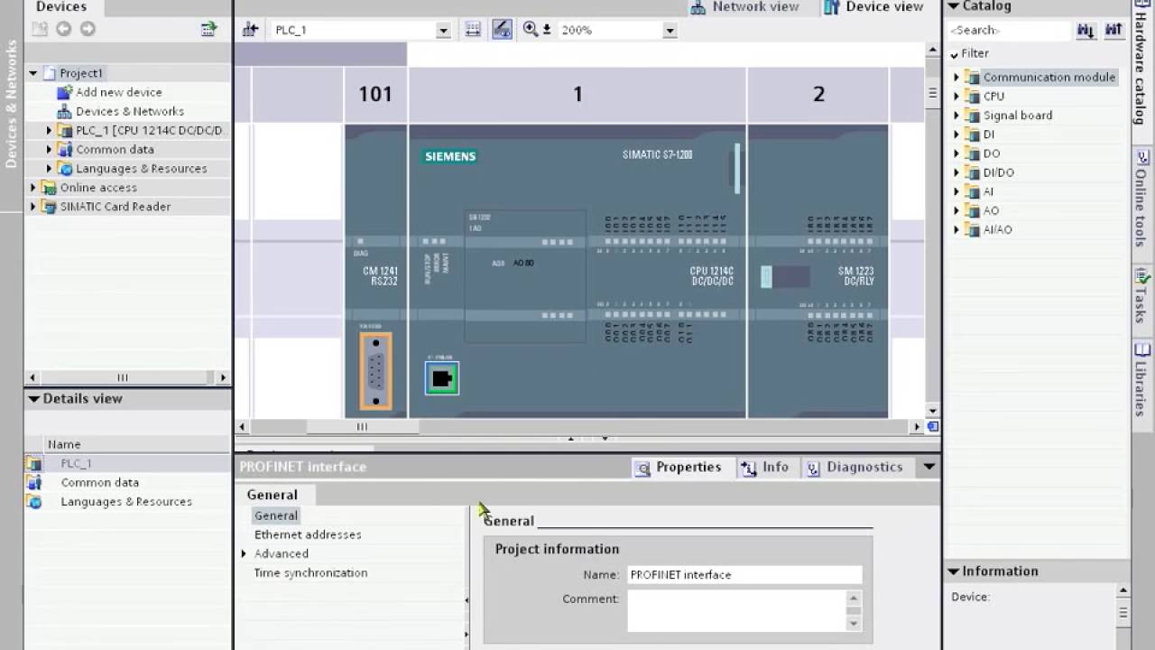Click the device view horizontal scrollbar thumb

click(x=362, y=427)
